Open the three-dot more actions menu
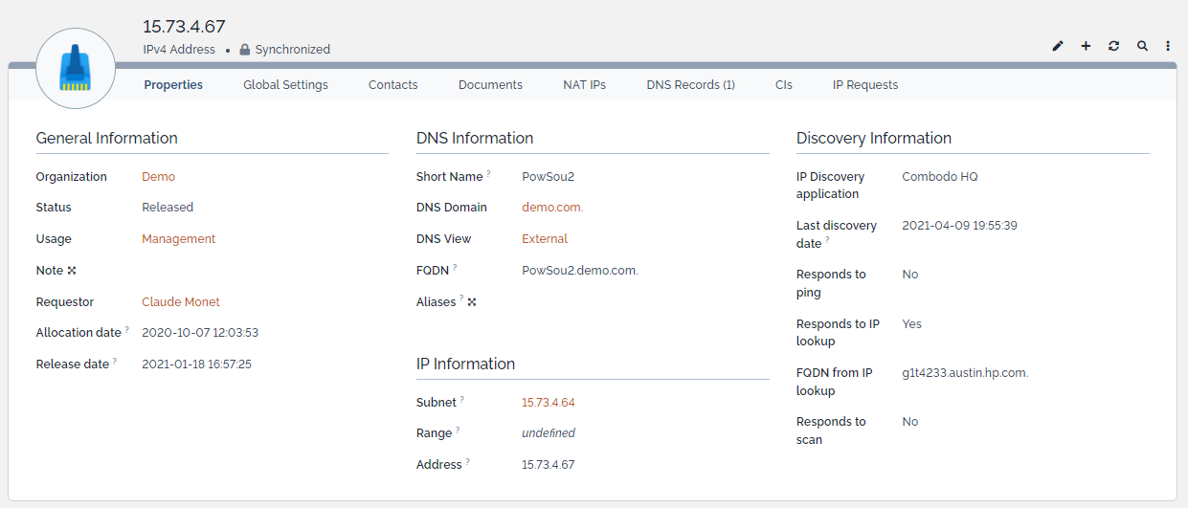 [x=1168, y=46]
